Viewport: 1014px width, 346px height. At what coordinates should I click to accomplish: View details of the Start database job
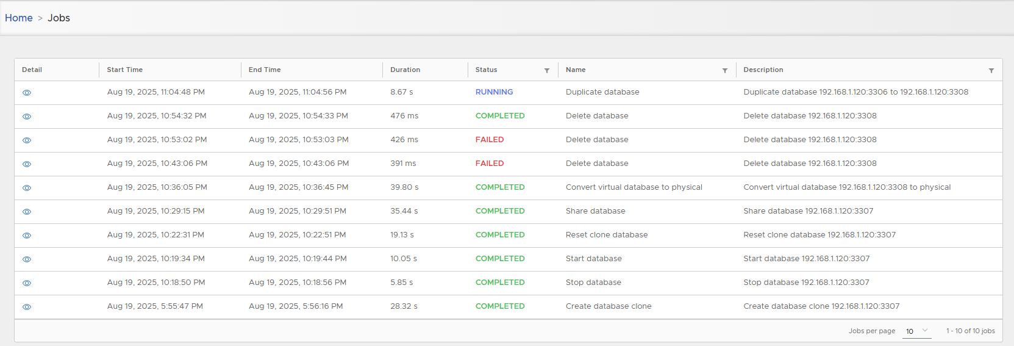27,259
